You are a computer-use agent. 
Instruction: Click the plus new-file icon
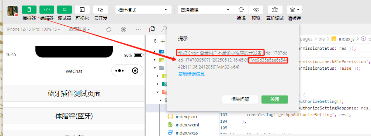pos(163,41)
